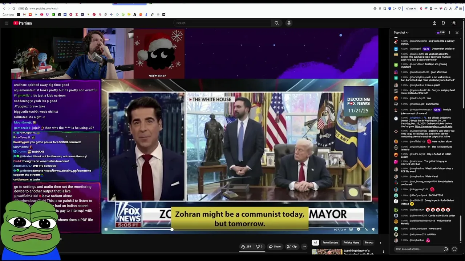Create a Clip of the video
The width and height of the screenshot is (465, 261).
[x=292, y=246]
